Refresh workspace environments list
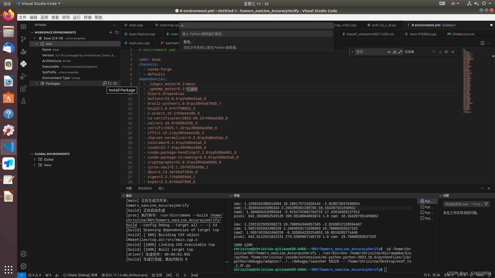 click(117, 32)
